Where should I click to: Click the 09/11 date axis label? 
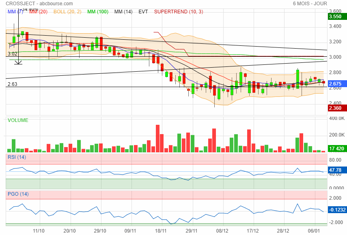coord(130,231)
